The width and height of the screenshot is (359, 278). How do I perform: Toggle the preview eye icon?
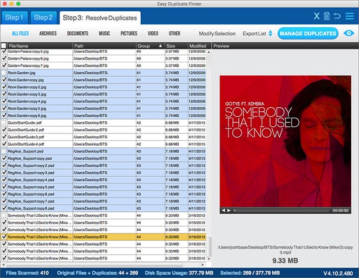[348, 33]
